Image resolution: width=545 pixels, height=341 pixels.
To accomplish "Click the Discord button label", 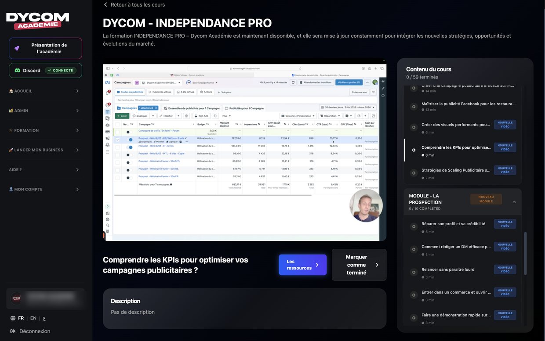I will (x=32, y=70).
